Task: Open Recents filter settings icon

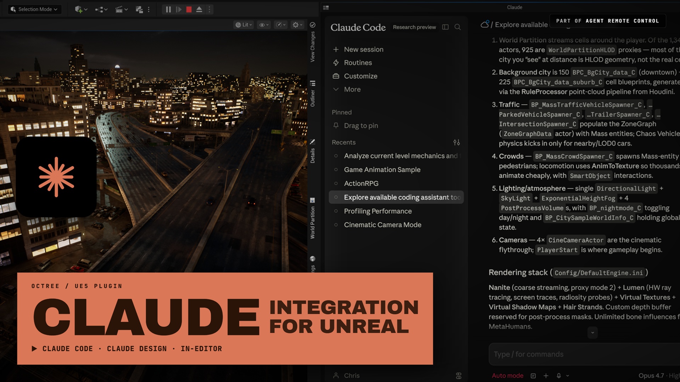Action: [x=456, y=142]
